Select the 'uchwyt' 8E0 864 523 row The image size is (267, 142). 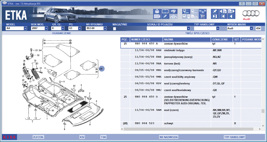point(191,125)
